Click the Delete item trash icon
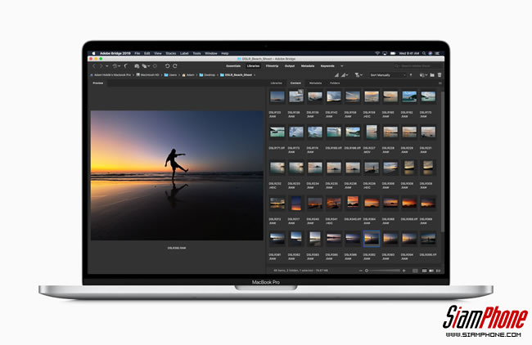 click(x=440, y=75)
